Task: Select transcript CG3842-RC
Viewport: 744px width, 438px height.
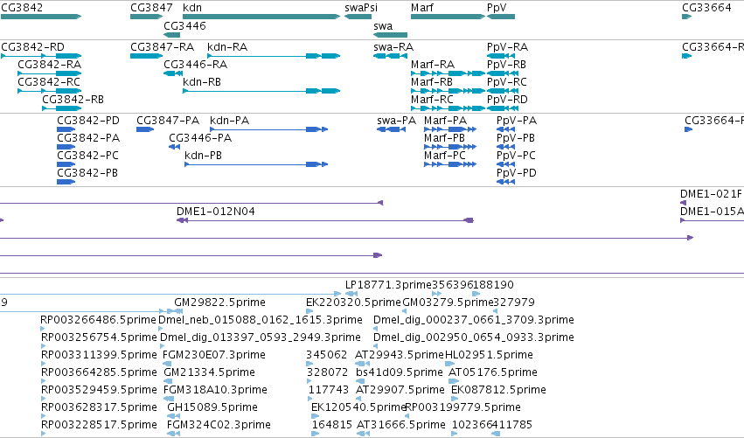Action: (49, 82)
